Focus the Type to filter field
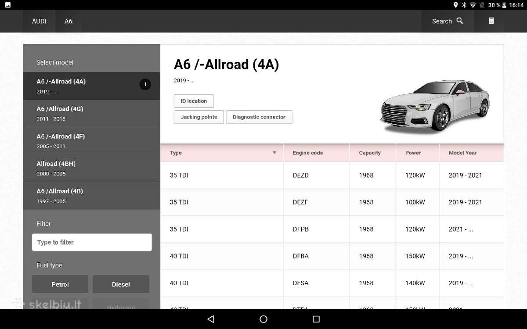527x329 pixels. tap(92, 242)
